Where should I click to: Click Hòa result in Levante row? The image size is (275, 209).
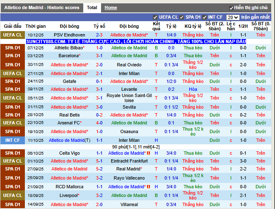(193, 89)
